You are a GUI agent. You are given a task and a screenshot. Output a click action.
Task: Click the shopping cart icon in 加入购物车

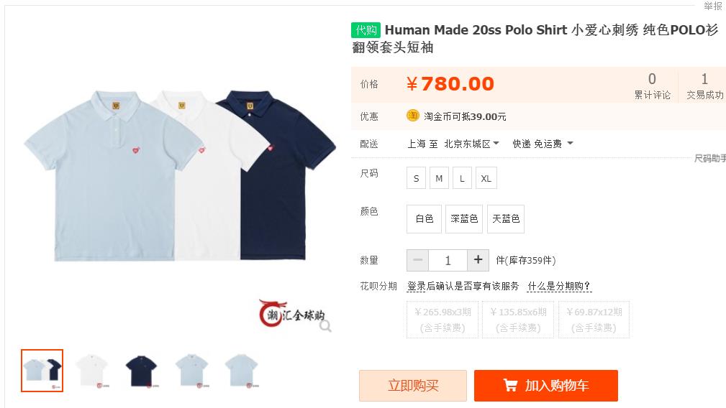click(510, 385)
